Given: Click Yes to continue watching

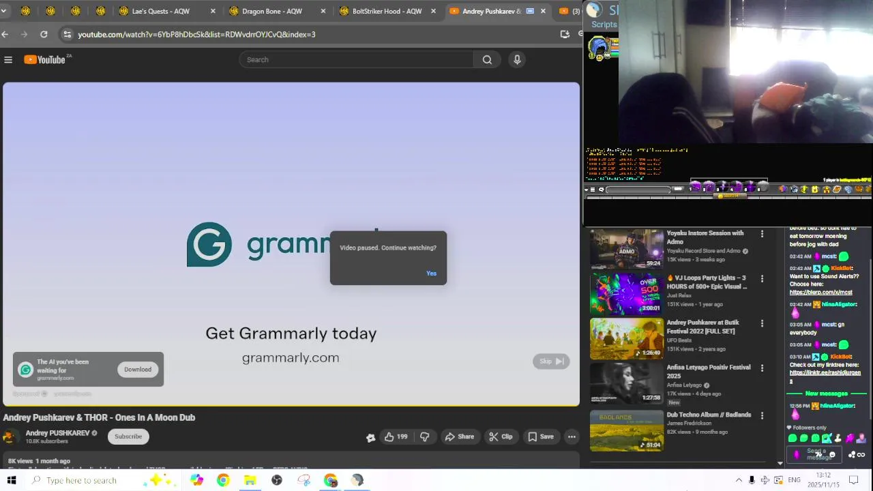Looking at the screenshot, I should click(431, 273).
